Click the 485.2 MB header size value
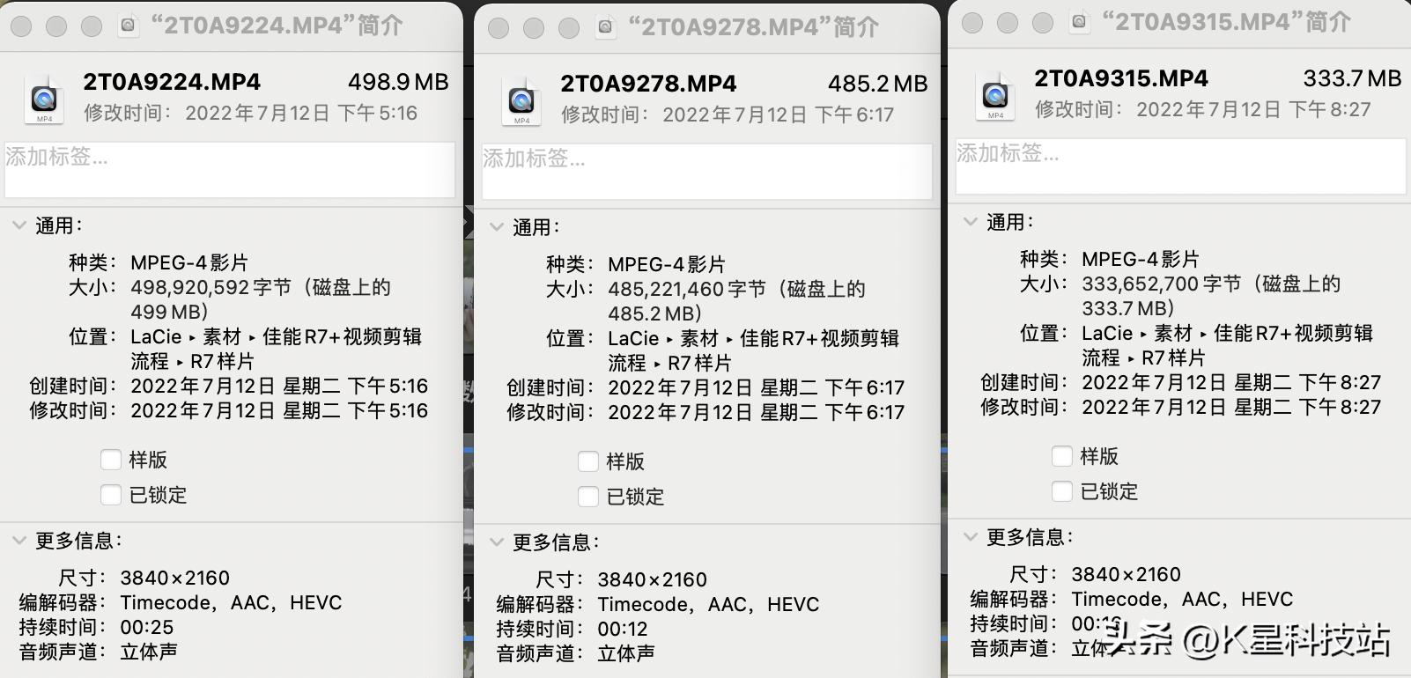 [x=877, y=85]
